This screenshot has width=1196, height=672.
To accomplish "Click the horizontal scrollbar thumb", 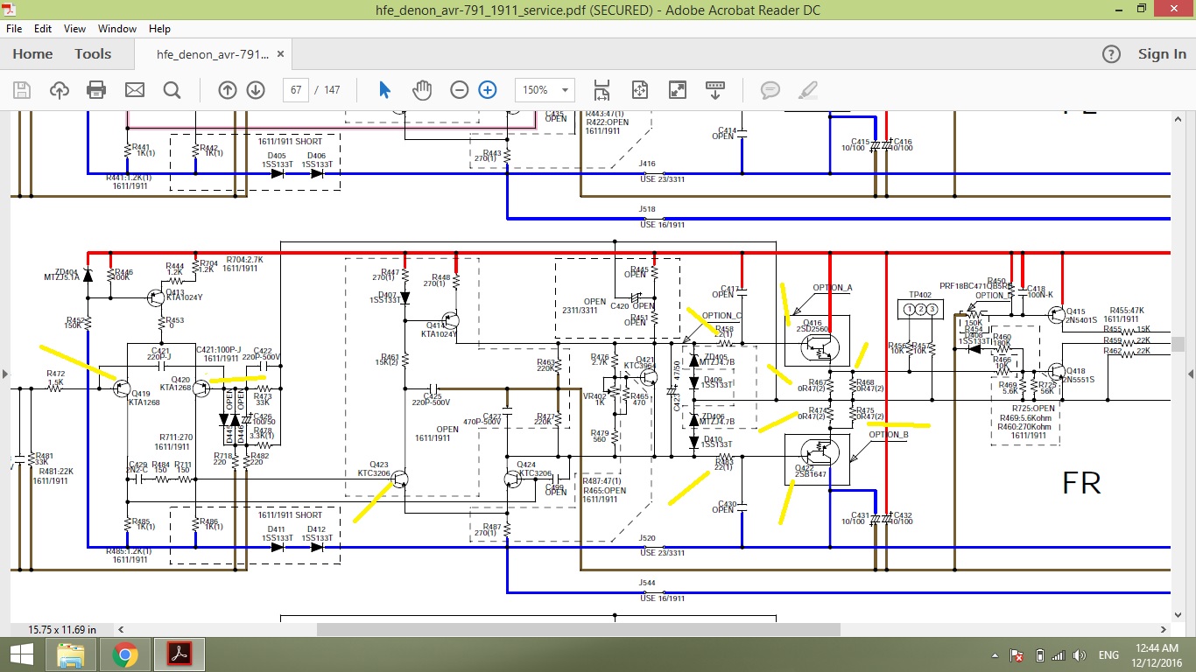I will click(x=578, y=629).
